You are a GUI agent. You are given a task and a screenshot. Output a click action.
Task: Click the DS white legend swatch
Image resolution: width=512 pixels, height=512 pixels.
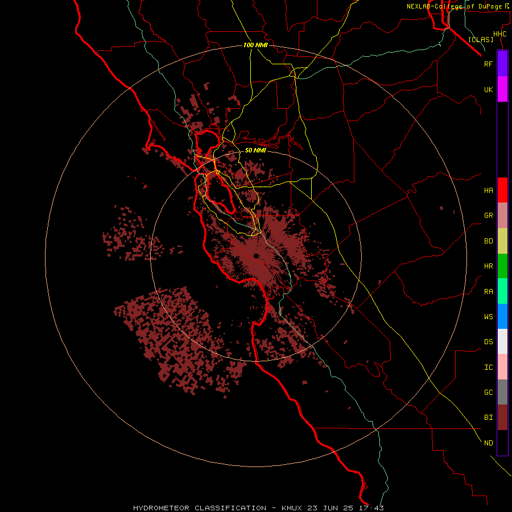tap(502, 341)
